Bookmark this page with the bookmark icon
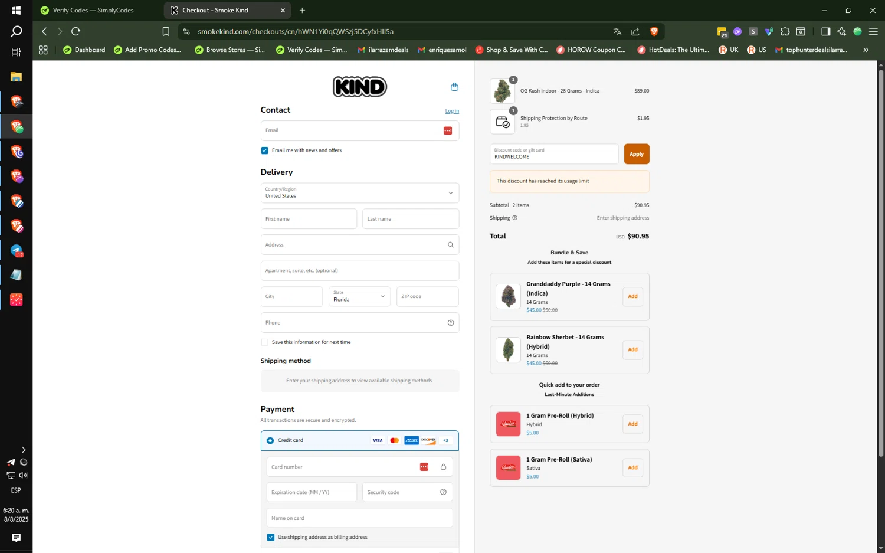Image resolution: width=885 pixels, height=553 pixels. pyautogui.click(x=166, y=31)
